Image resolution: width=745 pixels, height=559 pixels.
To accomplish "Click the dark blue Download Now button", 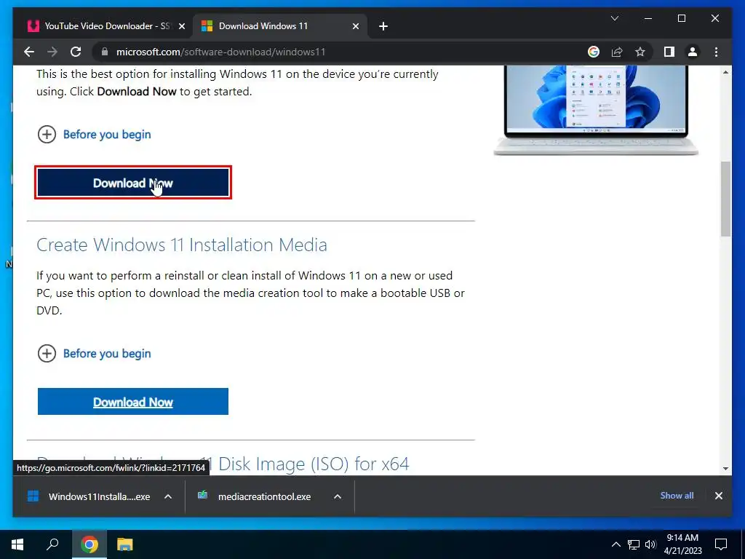I will point(133,183).
